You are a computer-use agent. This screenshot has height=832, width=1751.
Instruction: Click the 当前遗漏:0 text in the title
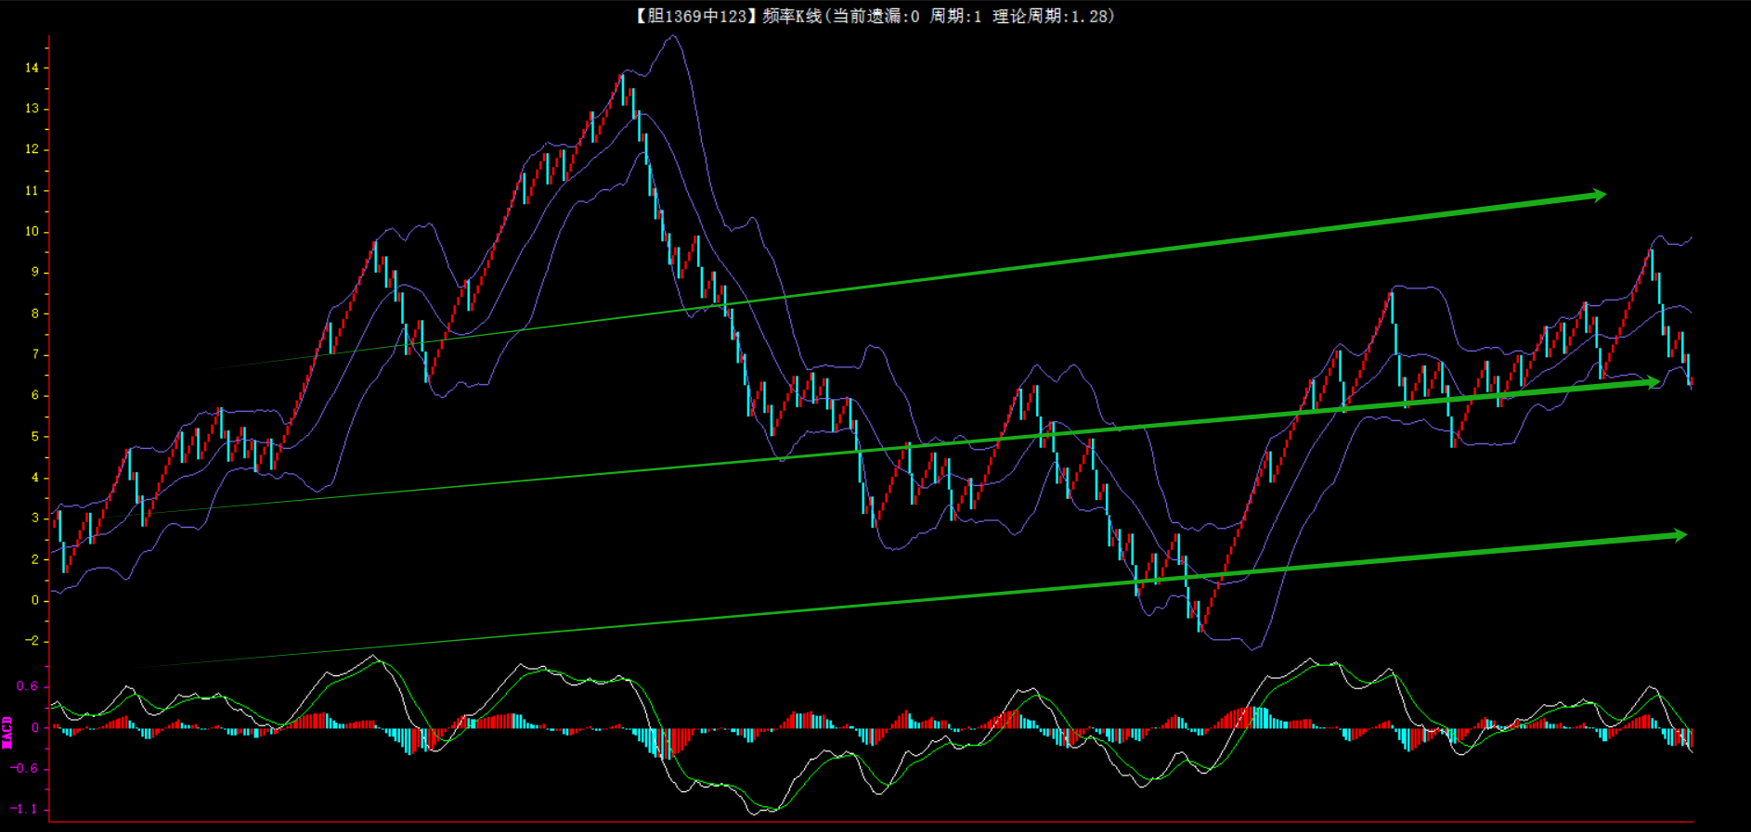click(875, 16)
